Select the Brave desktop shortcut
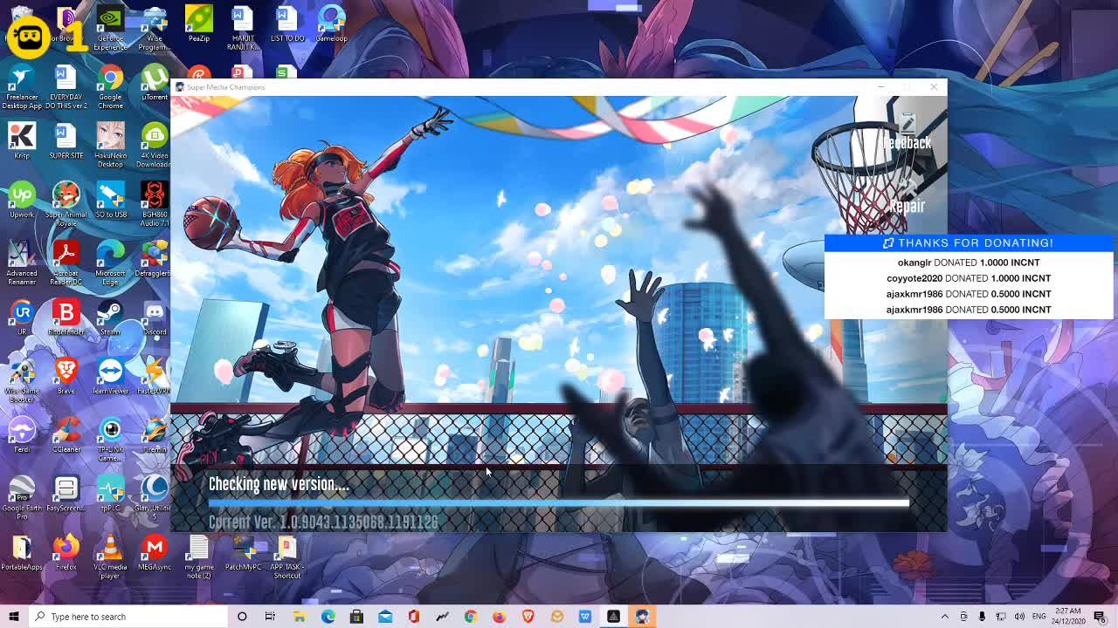The width and height of the screenshot is (1118, 628). [x=66, y=376]
